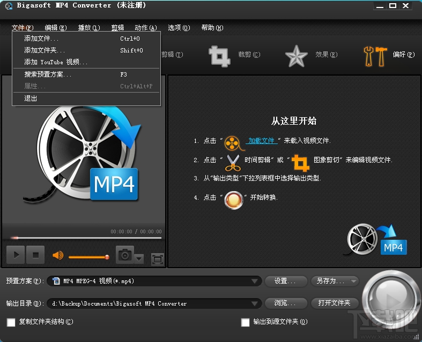Minimize the converter window
Image resolution: width=422 pixels, height=342 pixels.
click(x=380, y=6)
